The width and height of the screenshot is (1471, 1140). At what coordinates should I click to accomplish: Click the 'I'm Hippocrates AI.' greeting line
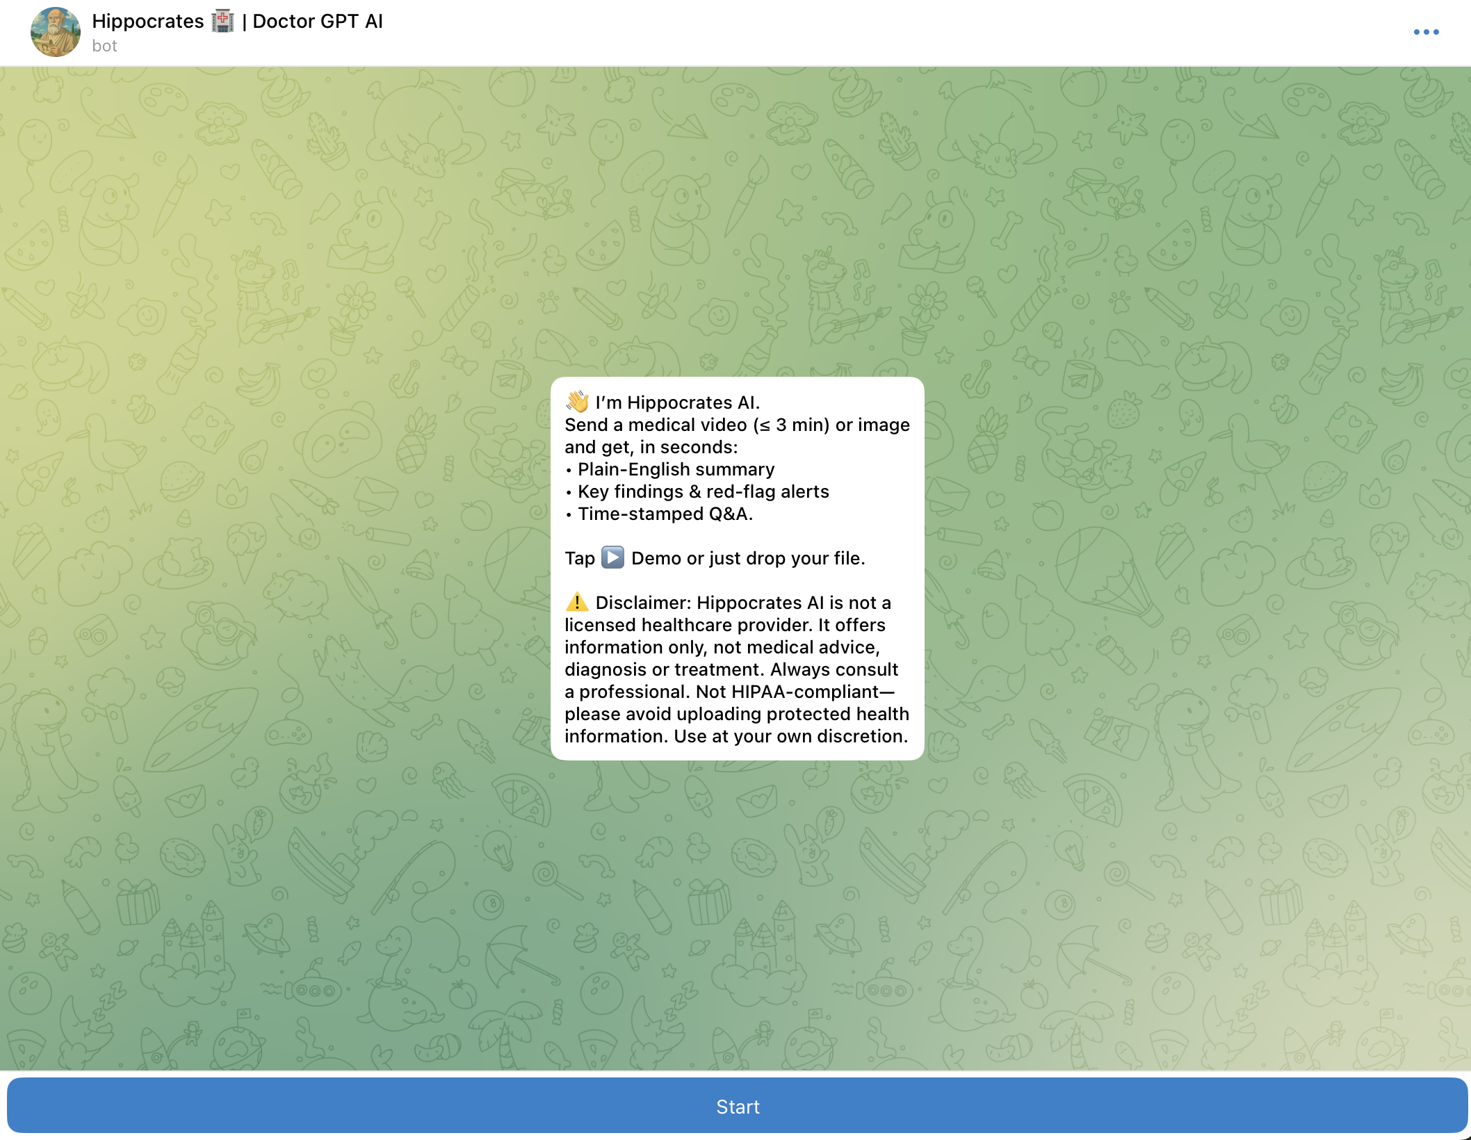point(677,402)
